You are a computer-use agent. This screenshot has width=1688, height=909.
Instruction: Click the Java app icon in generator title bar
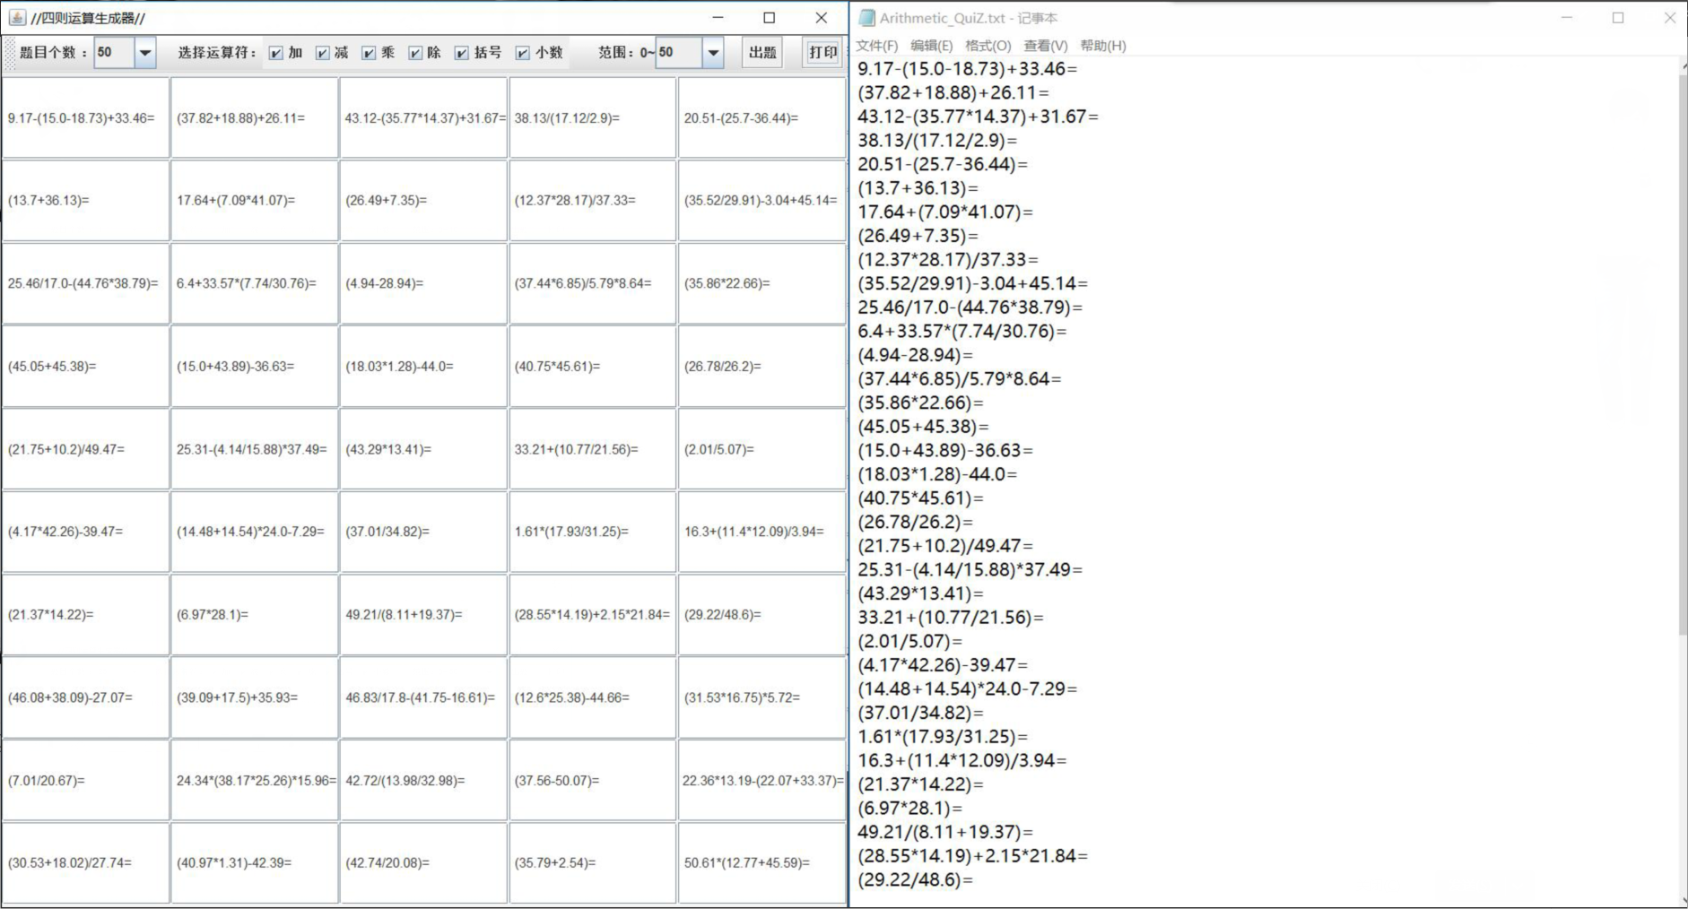[17, 17]
